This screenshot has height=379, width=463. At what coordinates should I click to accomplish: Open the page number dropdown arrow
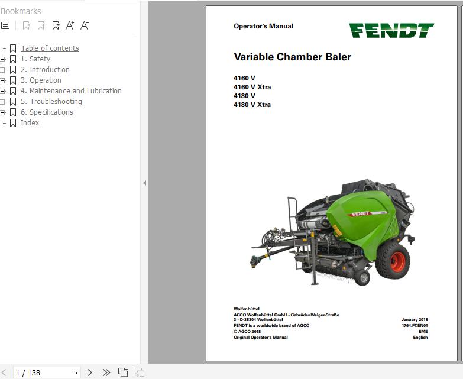pos(76,373)
